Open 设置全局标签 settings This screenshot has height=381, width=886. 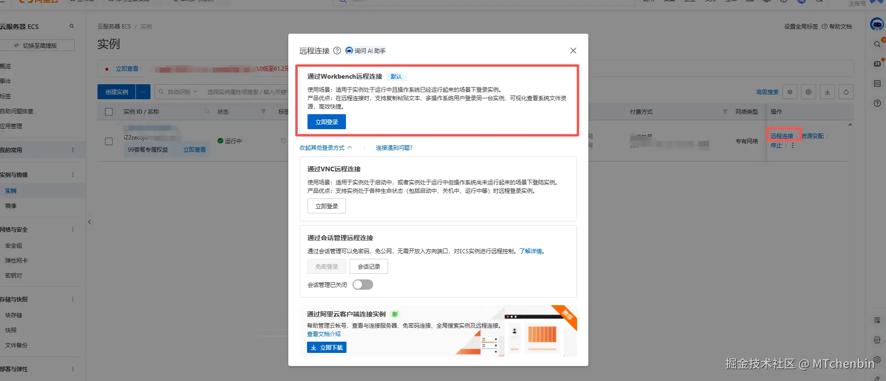(x=801, y=26)
